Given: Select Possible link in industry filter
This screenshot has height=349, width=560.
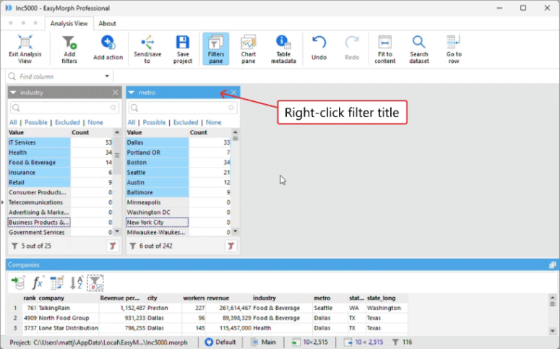Looking at the screenshot, I should pyautogui.click(x=35, y=122).
